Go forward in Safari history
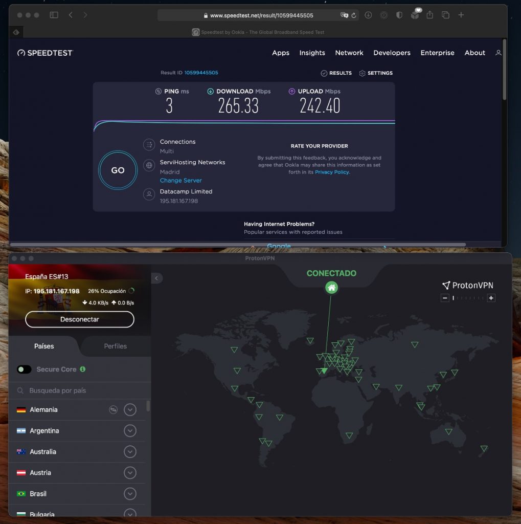 click(x=85, y=15)
